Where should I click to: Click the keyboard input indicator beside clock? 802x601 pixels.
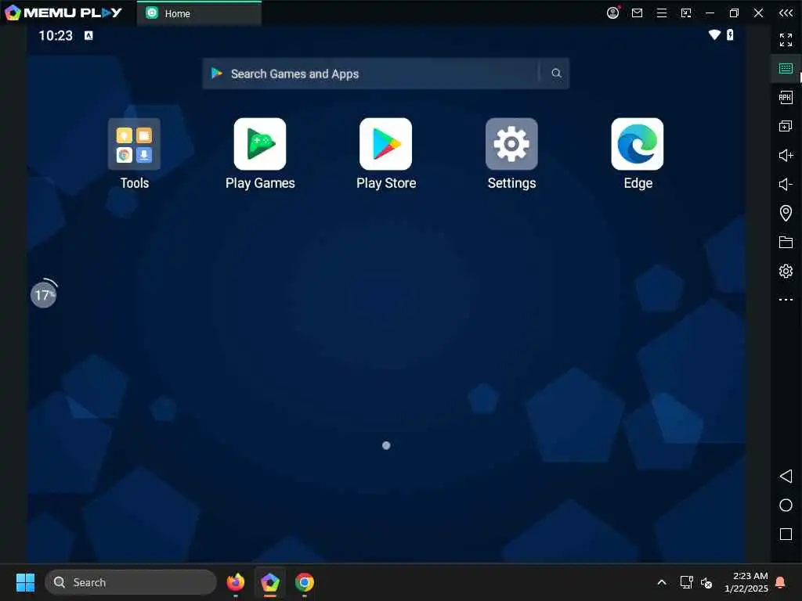click(89, 35)
